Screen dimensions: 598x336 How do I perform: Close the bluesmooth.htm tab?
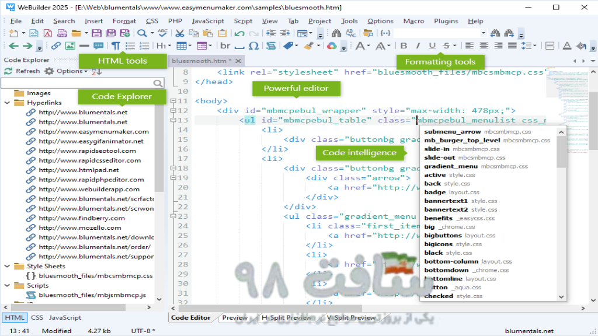coord(238,61)
